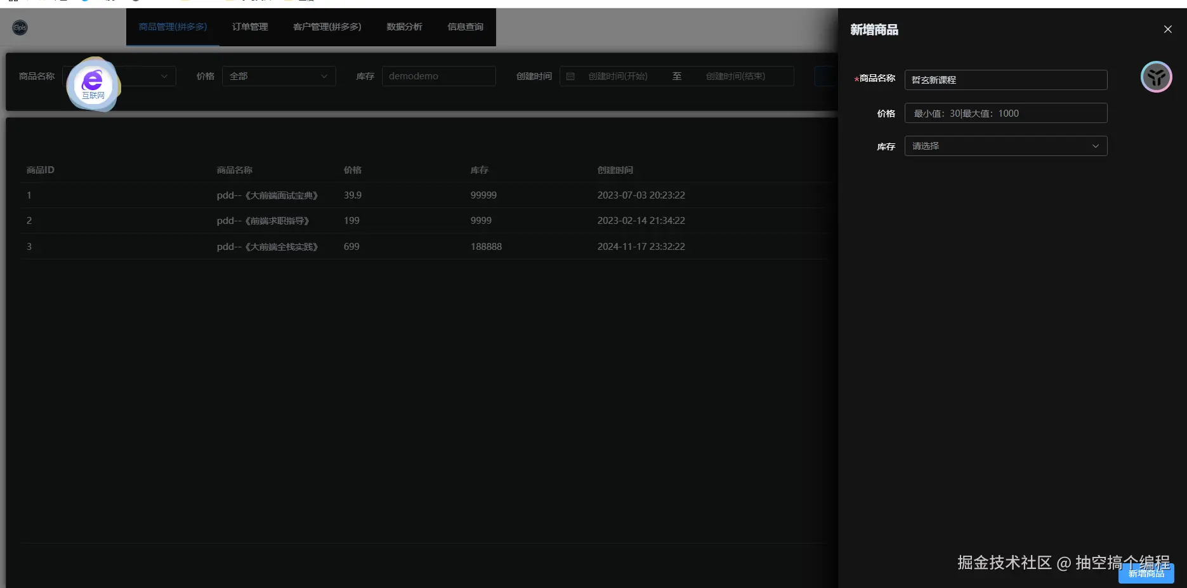Focus the drawer 价格 input field
Image resolution: width=1187 pixels, height=588 pixels.
(1006, 113)
